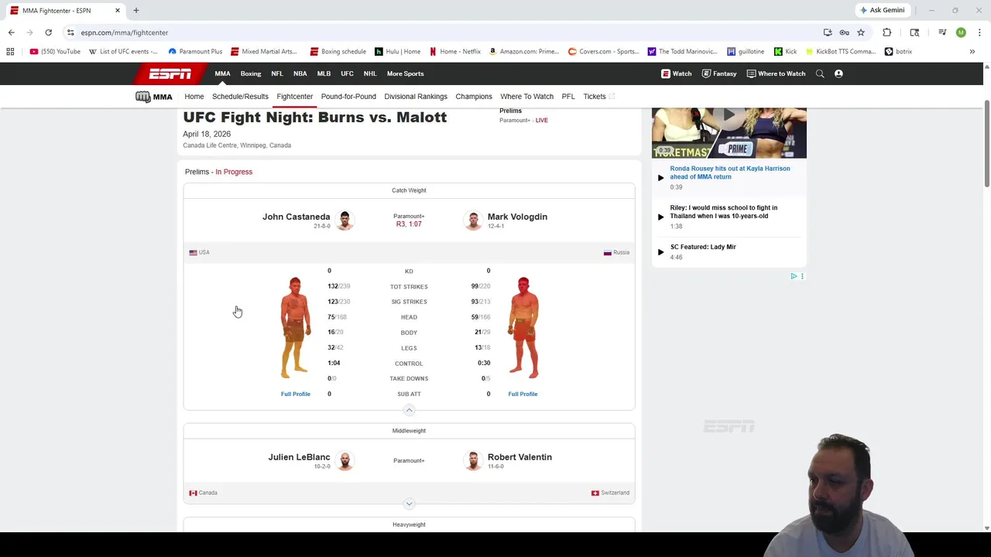Open the Covers.com Sports bookmark

pyautogui.click(x=603, y=52)
